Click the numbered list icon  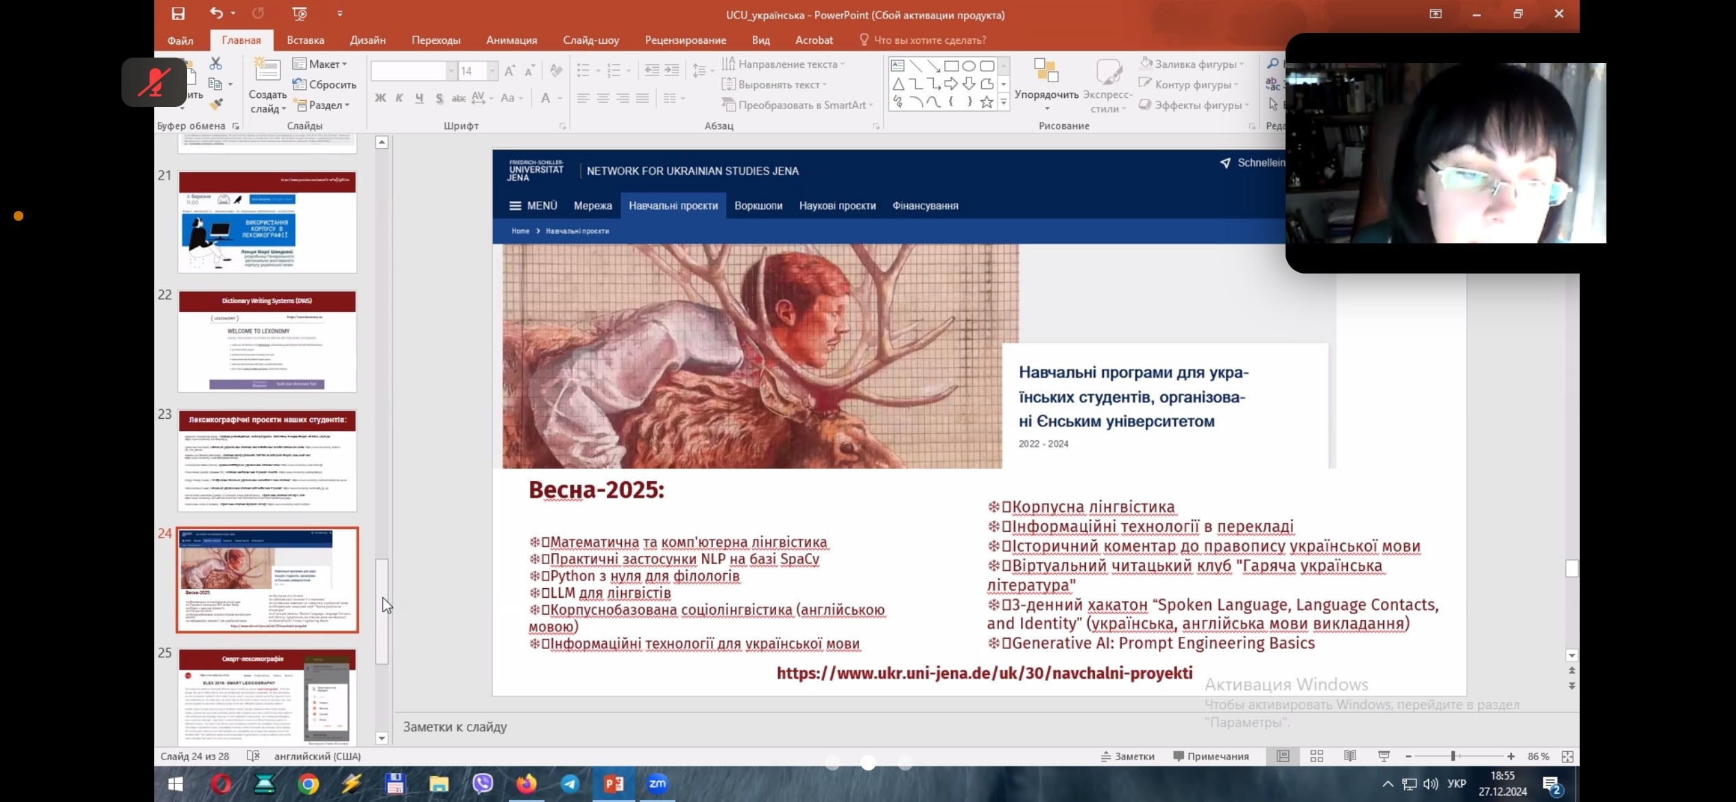tap(614, 70)
